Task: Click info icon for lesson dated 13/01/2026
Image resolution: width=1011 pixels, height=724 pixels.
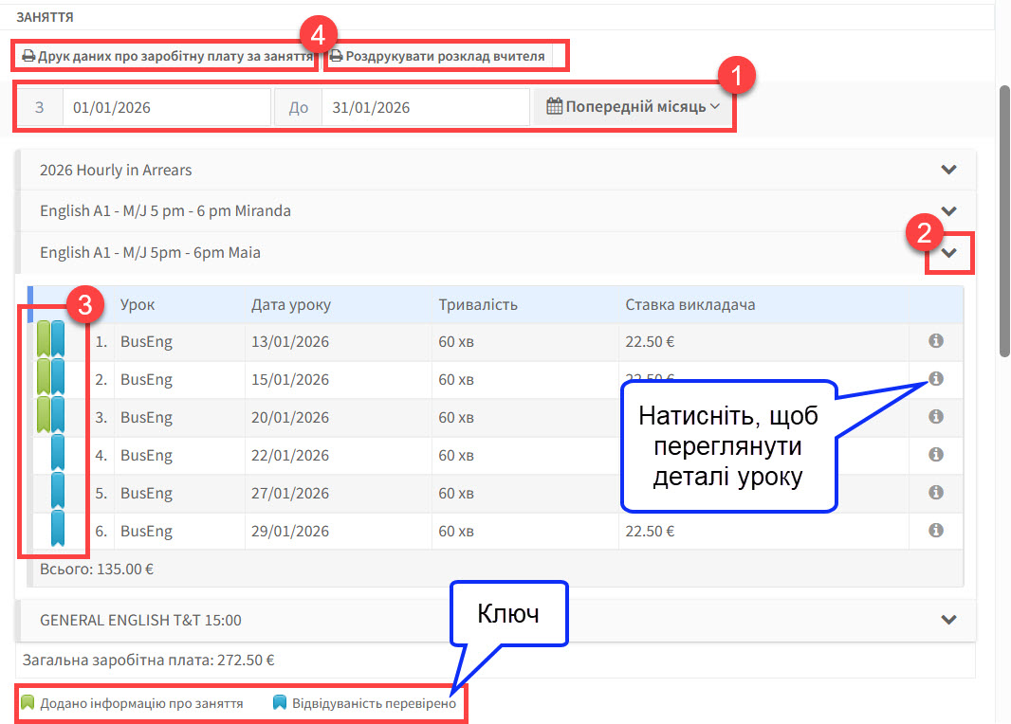Action: coord(936,341)
